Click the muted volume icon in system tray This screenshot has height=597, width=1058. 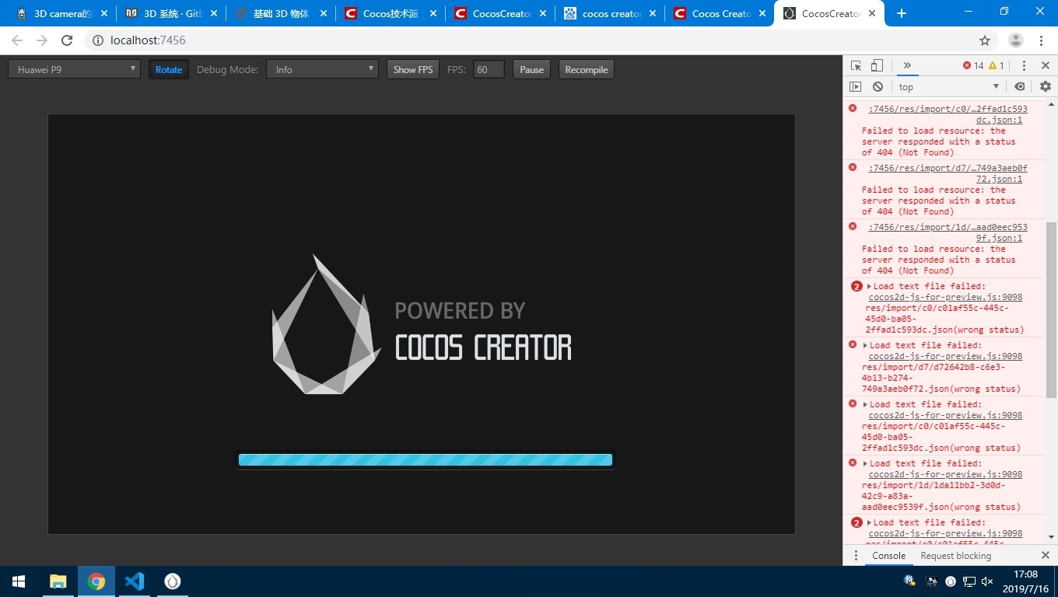click(x=987, y=581)
